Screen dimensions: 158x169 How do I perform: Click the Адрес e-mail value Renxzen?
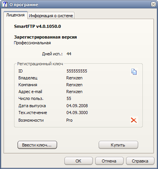pyautogui.click(x=74, y=92)
